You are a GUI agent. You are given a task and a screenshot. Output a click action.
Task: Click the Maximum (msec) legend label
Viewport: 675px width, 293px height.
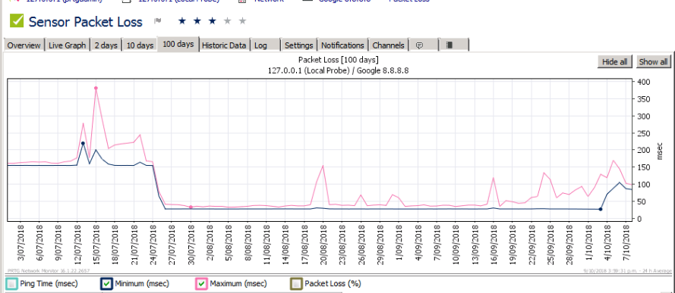tap(238, 284)
